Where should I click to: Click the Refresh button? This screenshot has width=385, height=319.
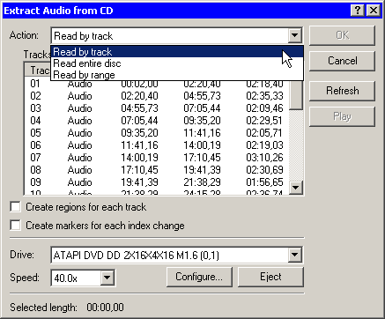point(342,91)
